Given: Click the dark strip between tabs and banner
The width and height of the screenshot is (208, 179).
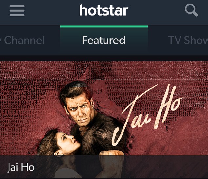Looking at the screenshot, I should coord(104,58).
